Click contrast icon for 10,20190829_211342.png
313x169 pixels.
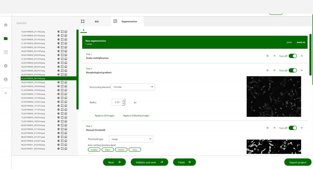coord(58,32)
